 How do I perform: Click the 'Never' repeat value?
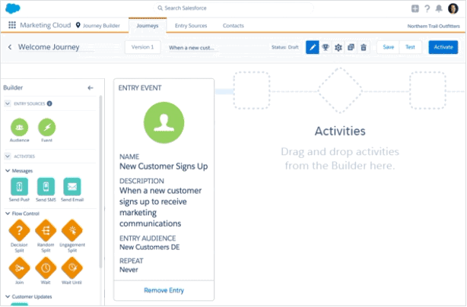tap(129, 270)
